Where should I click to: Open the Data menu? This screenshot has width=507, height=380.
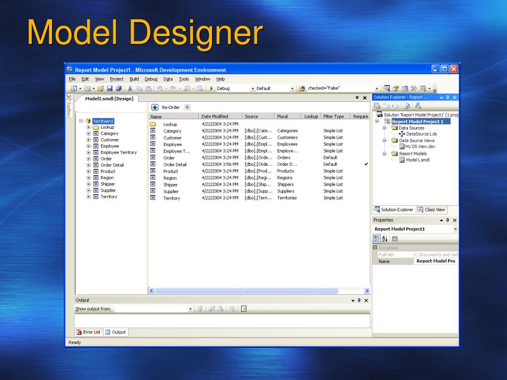pyautogui.click(x=168, y=79)
